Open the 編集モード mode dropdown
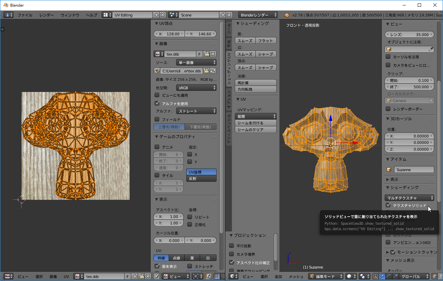The height and width of the screenshot is (281, 443). click(x=326, y=276)
